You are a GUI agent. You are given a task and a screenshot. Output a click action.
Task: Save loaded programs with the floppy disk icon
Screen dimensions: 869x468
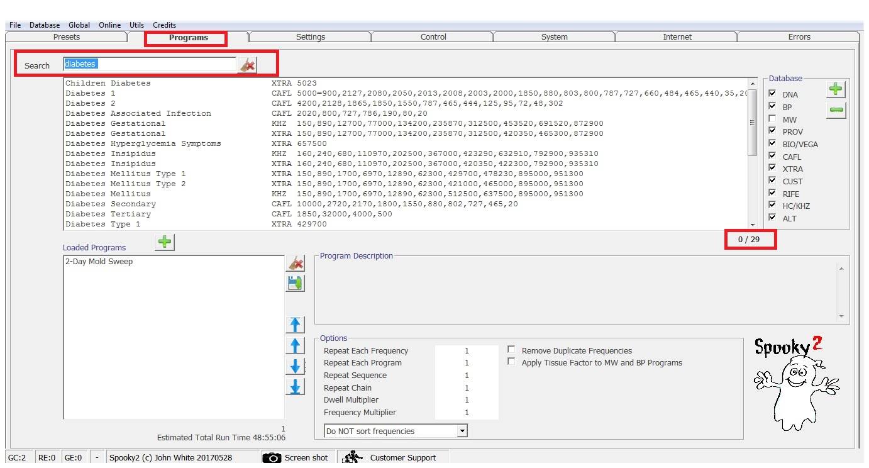[295, 283]
